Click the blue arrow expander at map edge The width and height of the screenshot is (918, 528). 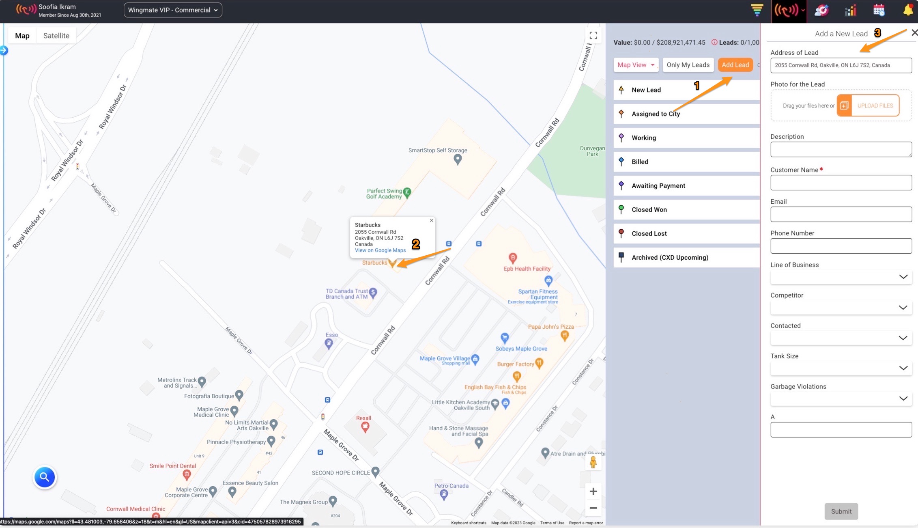tap(4, 51)
